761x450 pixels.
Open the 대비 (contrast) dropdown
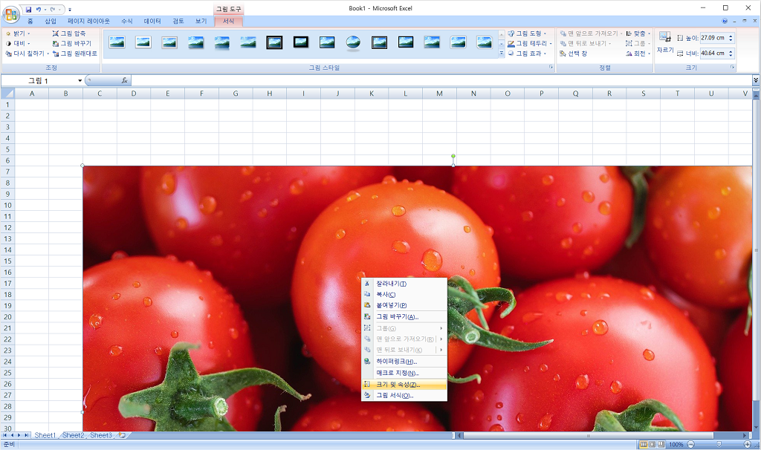[x=18, y=44]
